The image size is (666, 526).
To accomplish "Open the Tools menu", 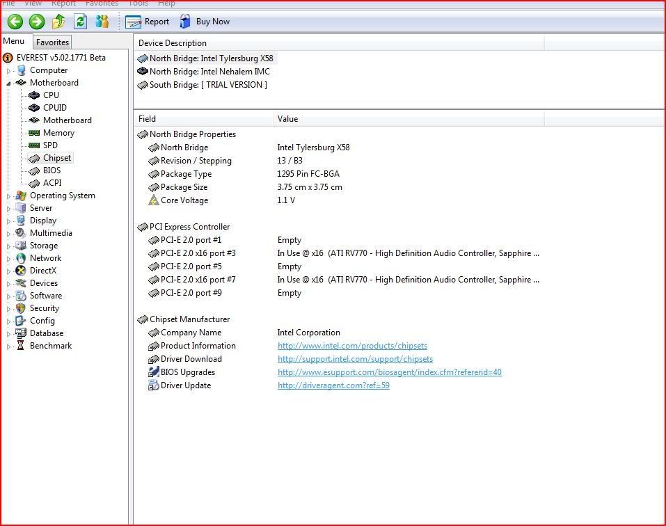I will [138, 3].
